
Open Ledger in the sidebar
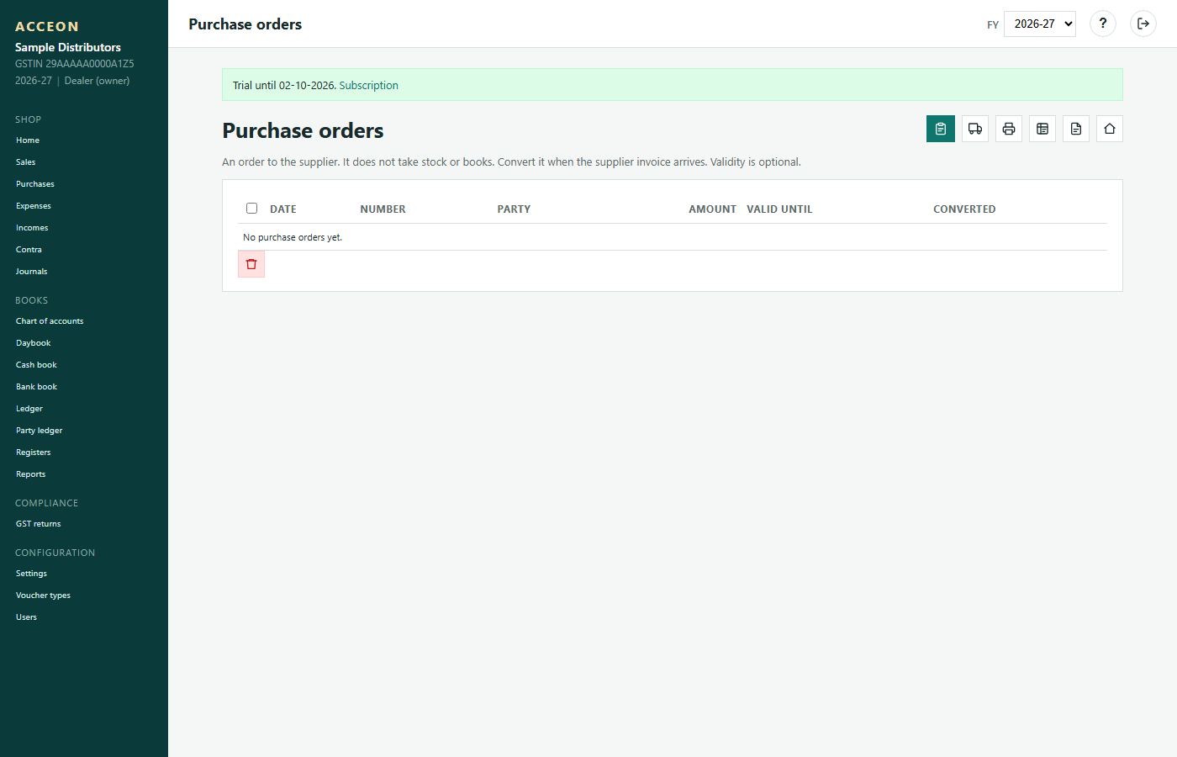click(29, 409)
